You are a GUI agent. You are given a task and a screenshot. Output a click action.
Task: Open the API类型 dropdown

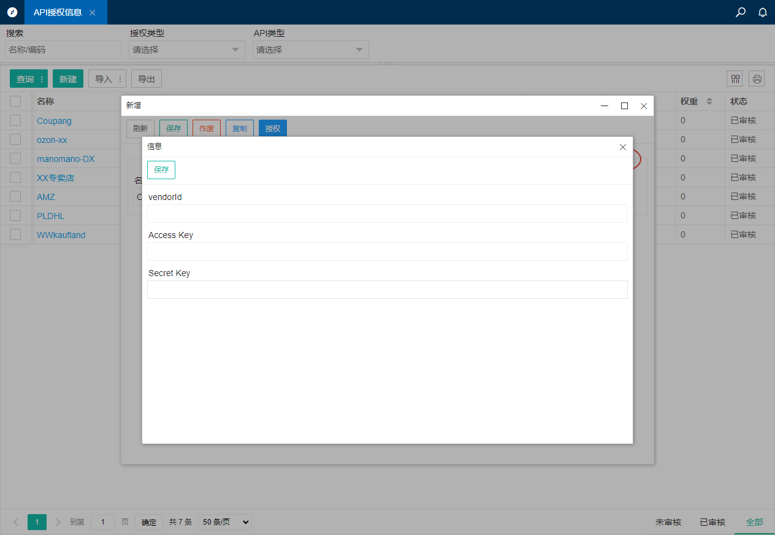pyautogui.click(x=310, y=50)
